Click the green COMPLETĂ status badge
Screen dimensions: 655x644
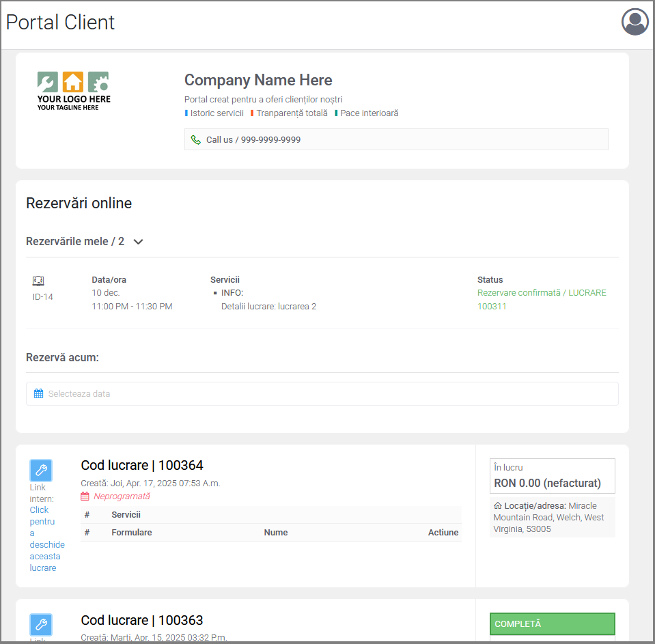(x=552, y=624)
